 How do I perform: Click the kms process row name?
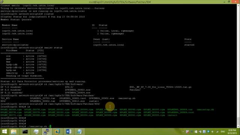(x=8, y=61)
